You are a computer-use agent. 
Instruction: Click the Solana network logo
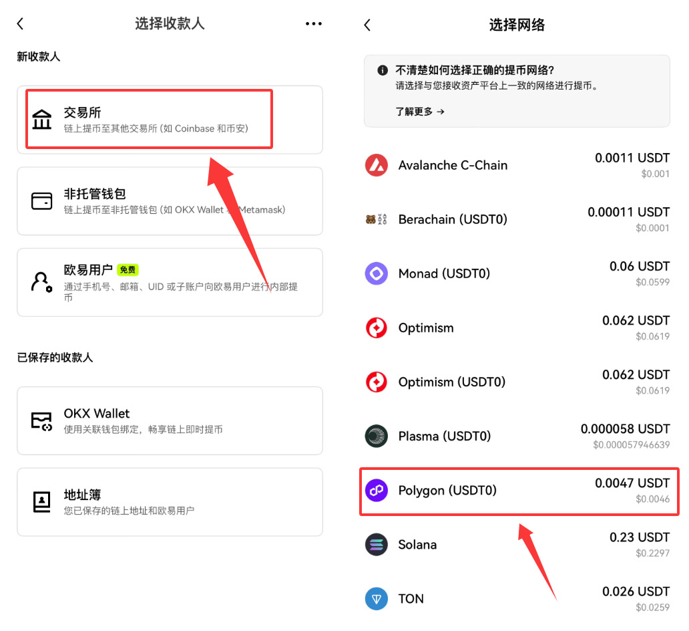click(x=377, y=544)
